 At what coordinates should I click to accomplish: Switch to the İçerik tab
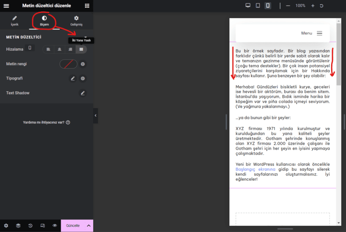15,20
